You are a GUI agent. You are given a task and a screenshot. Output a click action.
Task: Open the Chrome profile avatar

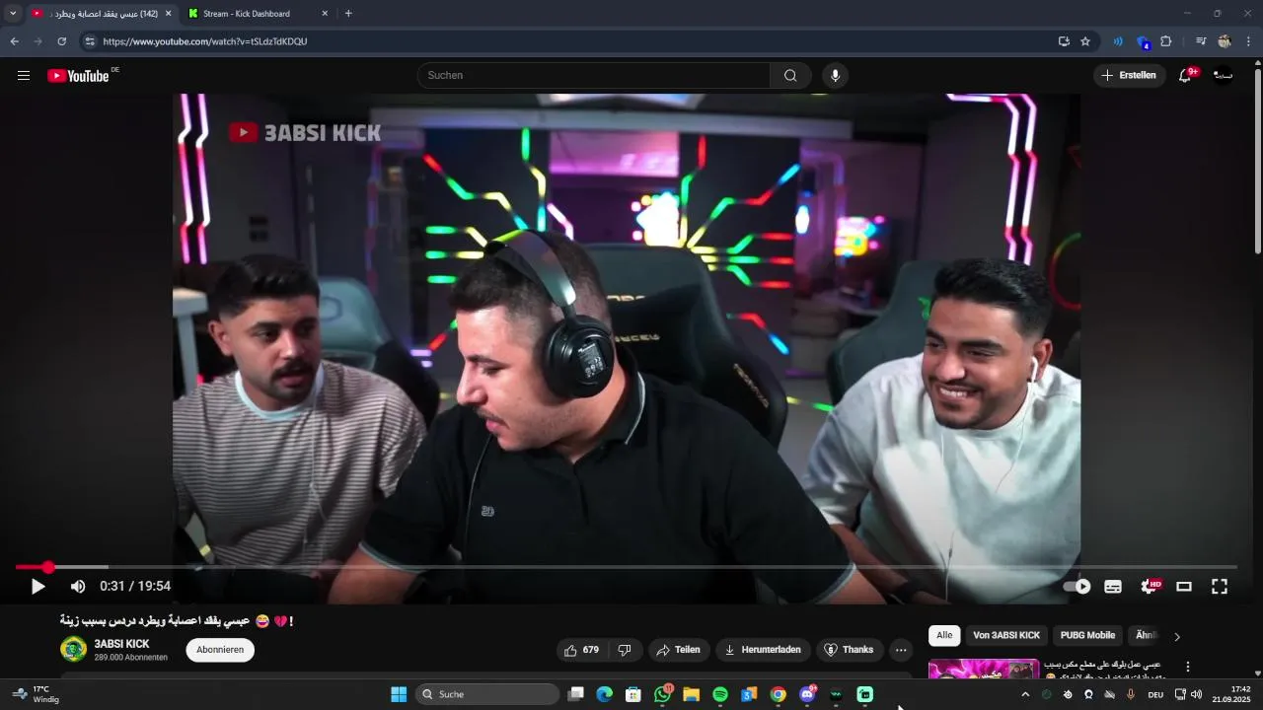pyautogui.click(x=1225, y=41)
